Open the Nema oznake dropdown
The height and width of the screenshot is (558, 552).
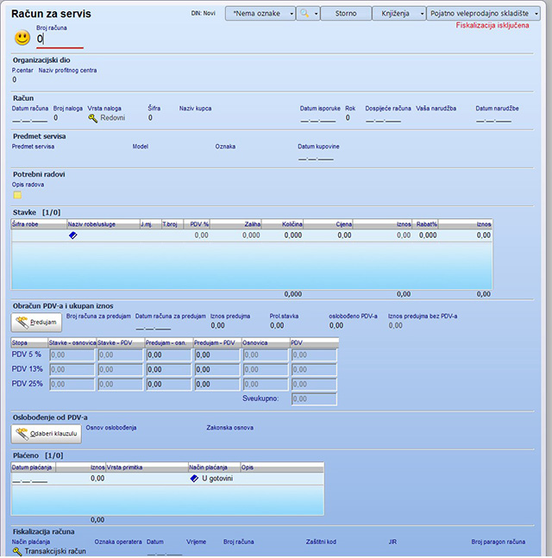pos(260,14)
